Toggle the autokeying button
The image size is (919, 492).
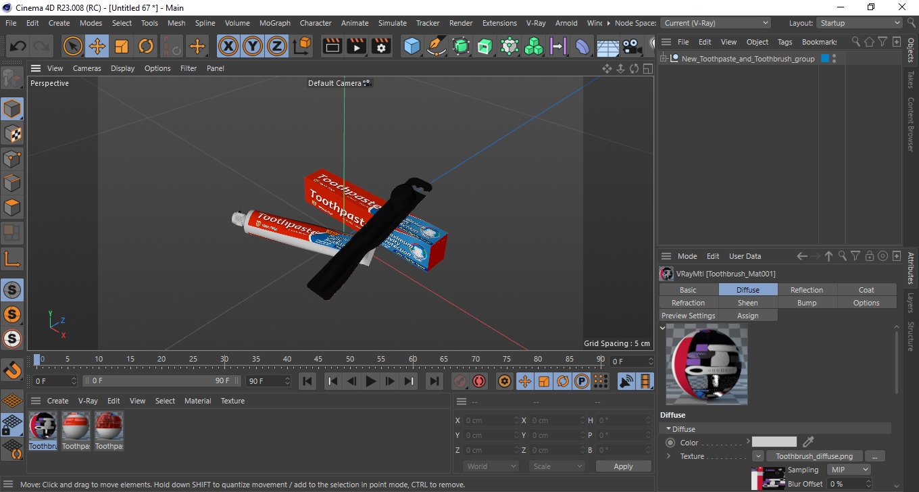coord(479,381)
